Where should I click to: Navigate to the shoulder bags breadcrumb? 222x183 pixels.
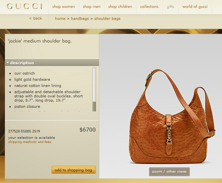click(x=107, y=19)
